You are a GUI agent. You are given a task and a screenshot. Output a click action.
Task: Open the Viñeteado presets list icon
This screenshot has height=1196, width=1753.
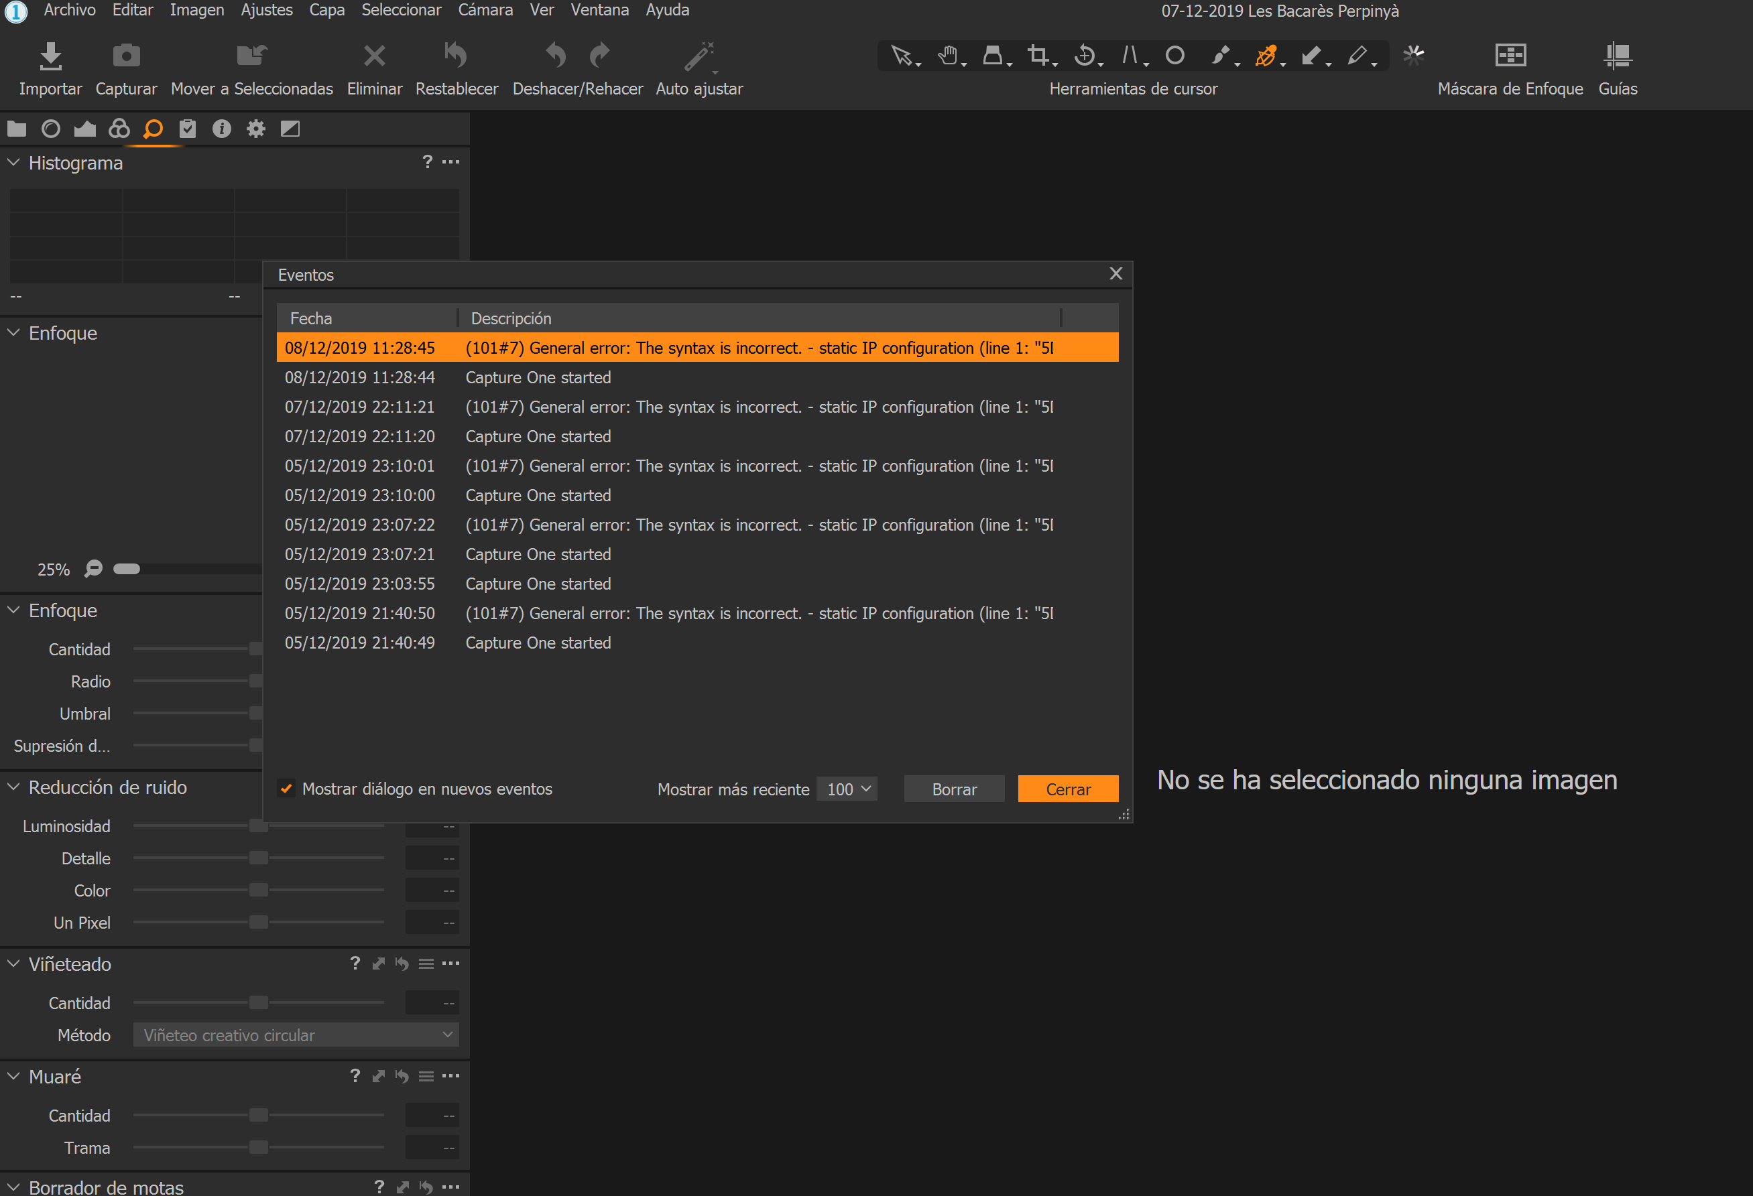[426, 964]
